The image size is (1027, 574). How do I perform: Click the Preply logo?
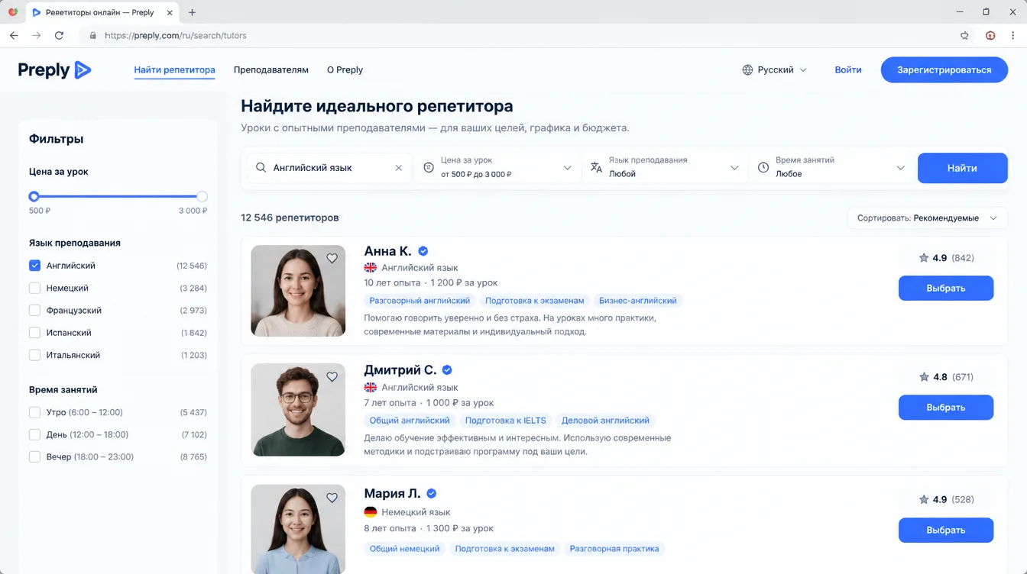tap(54, 69)
